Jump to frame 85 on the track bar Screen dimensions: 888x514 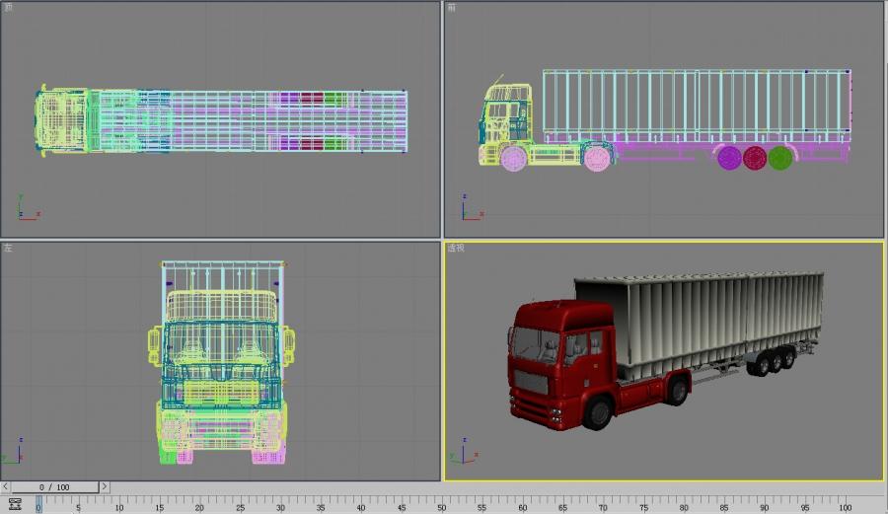(724, 507)
